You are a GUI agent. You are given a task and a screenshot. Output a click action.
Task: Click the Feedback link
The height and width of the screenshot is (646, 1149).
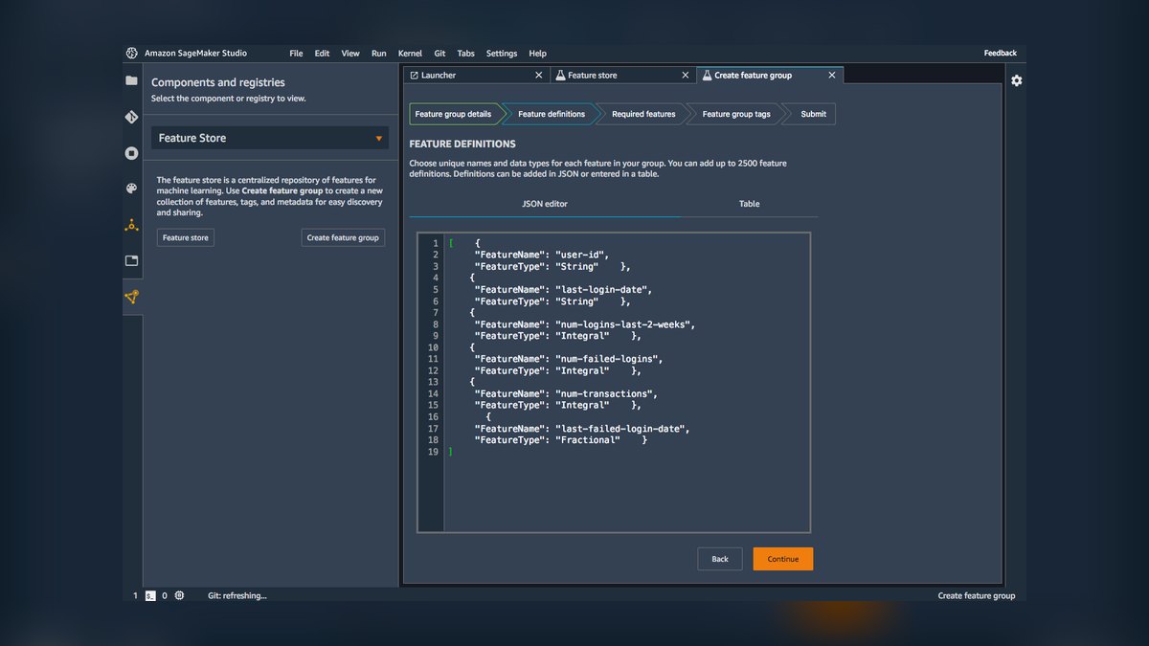pyautogui.click(x=1000, y=54)
